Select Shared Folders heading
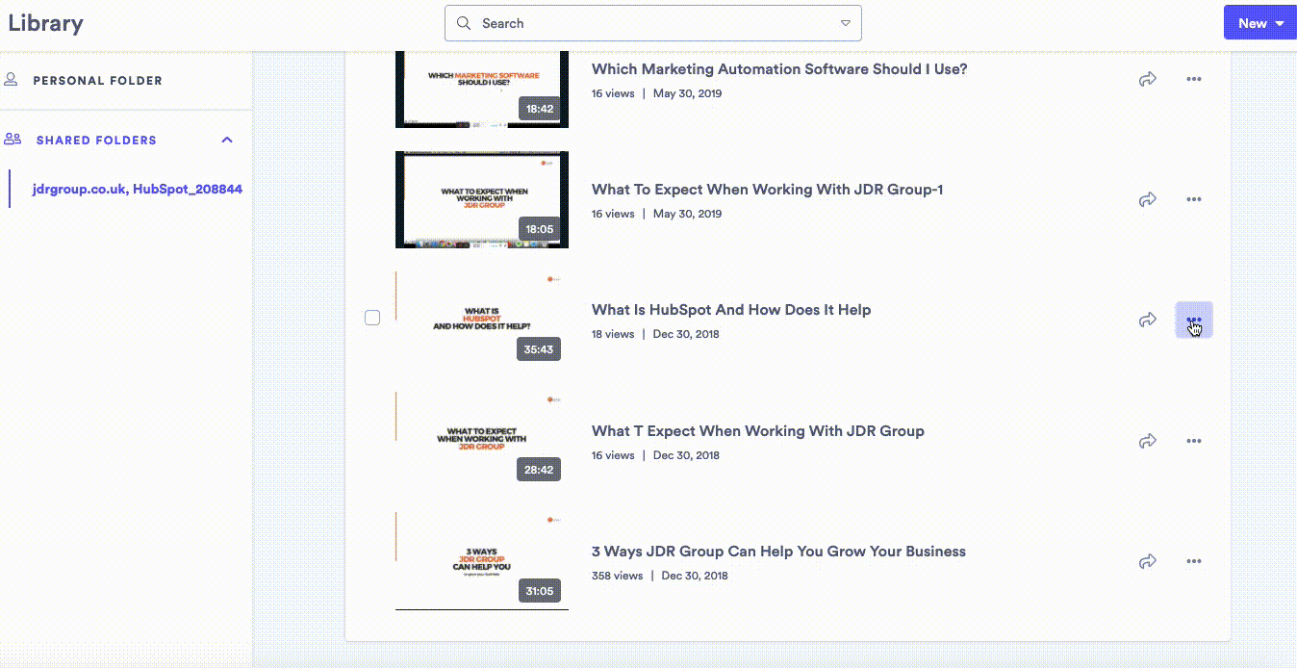This screenshot has width=1297, height=668. coord(96,140)
